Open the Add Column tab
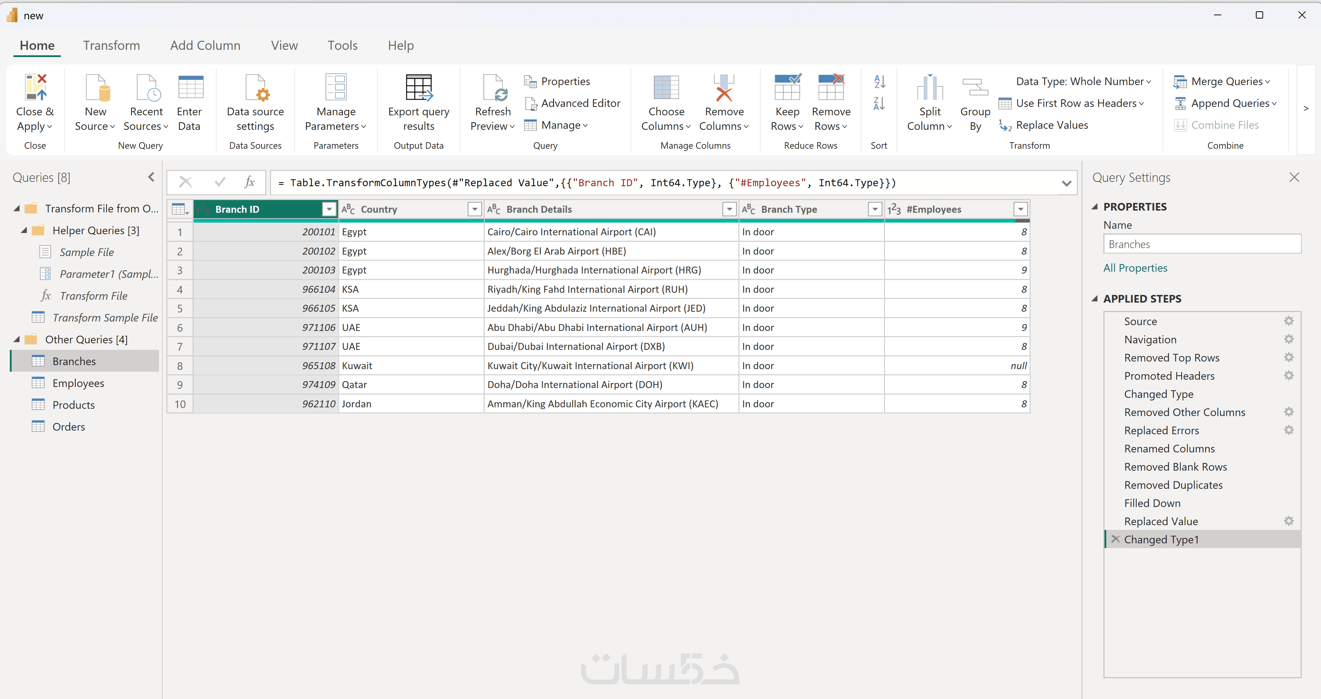This screenshot has height=699, width=1321. tap(205, 45)
